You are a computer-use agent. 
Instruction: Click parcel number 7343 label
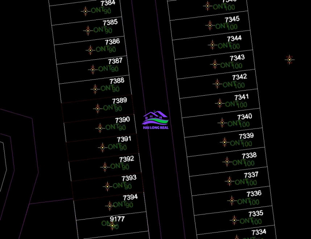237,58
